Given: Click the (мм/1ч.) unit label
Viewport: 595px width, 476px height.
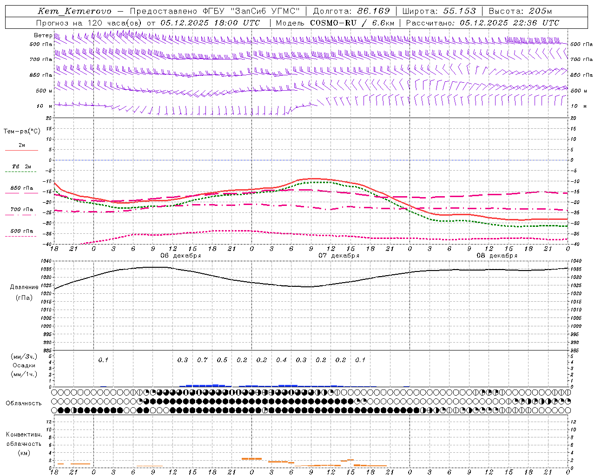Looking at the screenshot, I should 24,374.
